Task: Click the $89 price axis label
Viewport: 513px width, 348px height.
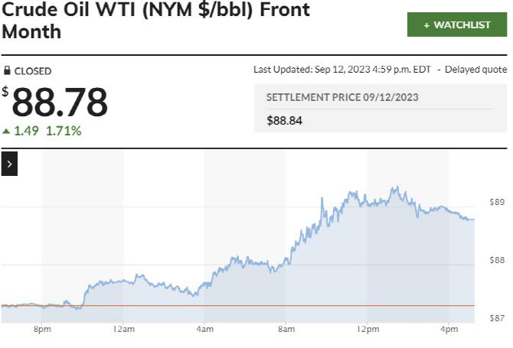Action: click(496, 202)
